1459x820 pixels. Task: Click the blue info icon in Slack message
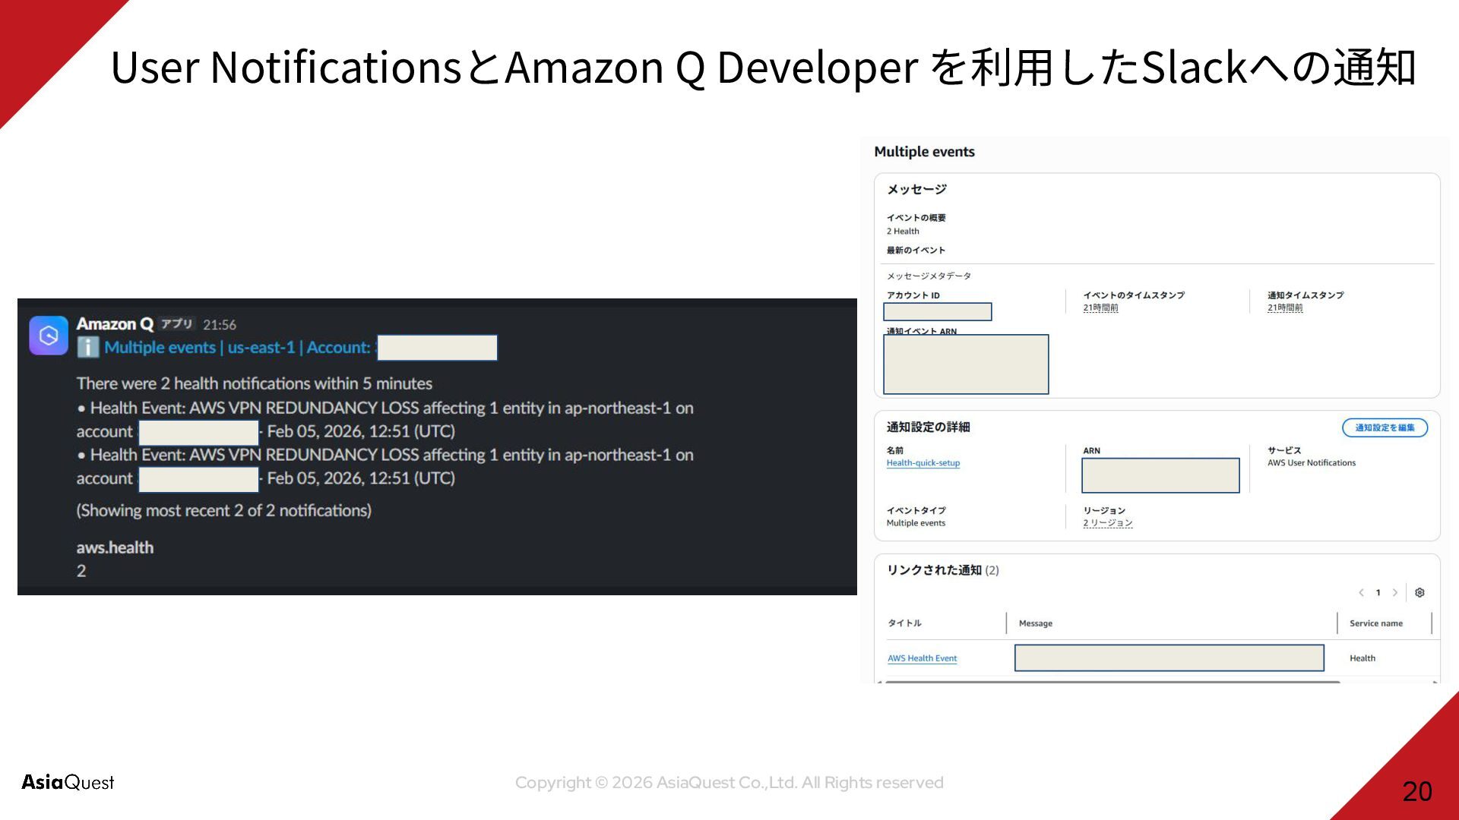coord(88,348)
